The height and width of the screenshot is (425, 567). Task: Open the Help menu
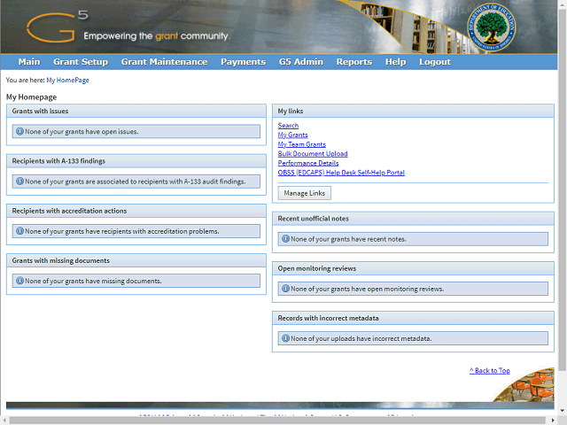[x=396, y=62]
